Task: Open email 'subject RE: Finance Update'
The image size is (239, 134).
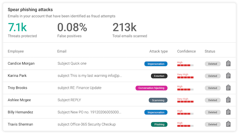Action: [x=80, y=88]
